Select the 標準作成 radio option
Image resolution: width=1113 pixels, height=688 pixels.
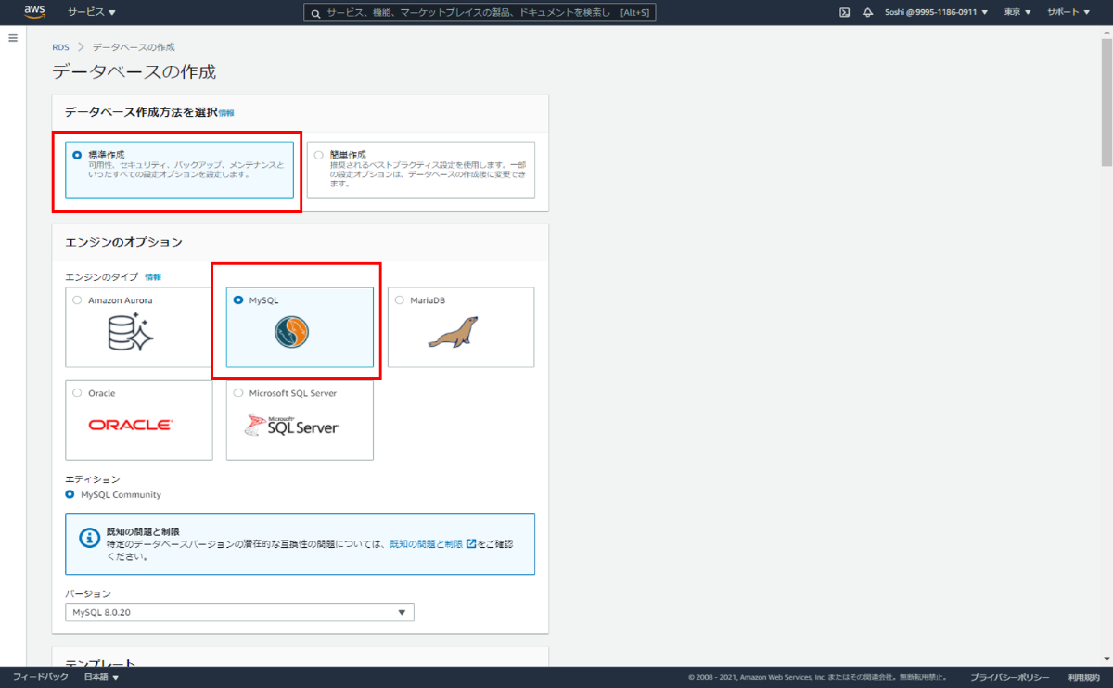pos(77,155)
